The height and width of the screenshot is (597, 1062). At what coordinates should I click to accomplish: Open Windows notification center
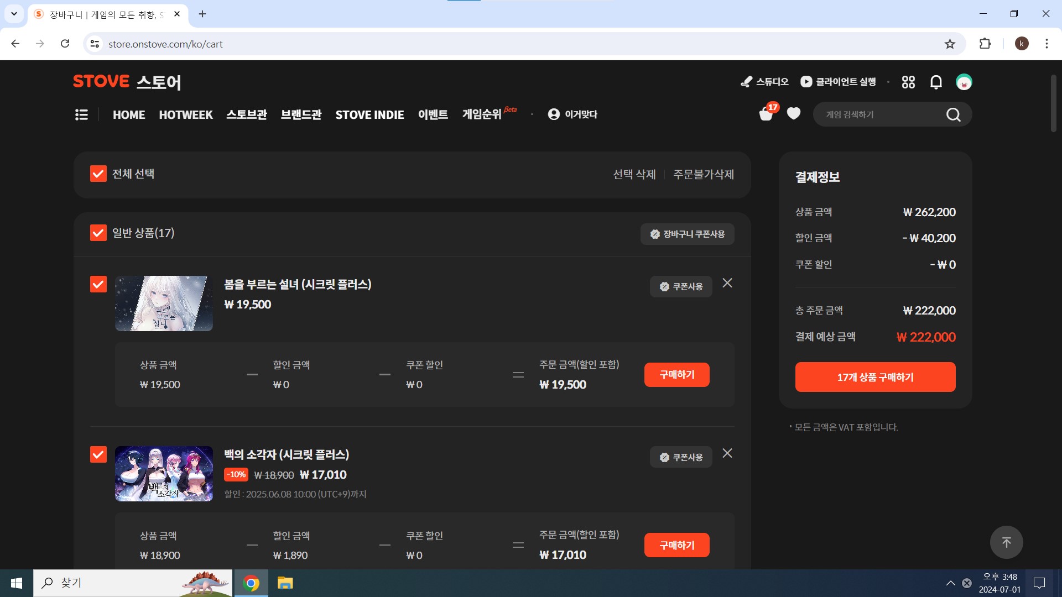coord(1039,583)
